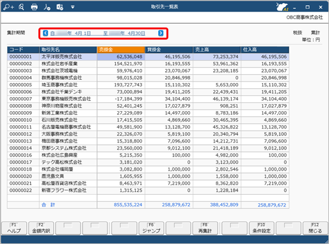Click the 買掛金 column header

169,50
